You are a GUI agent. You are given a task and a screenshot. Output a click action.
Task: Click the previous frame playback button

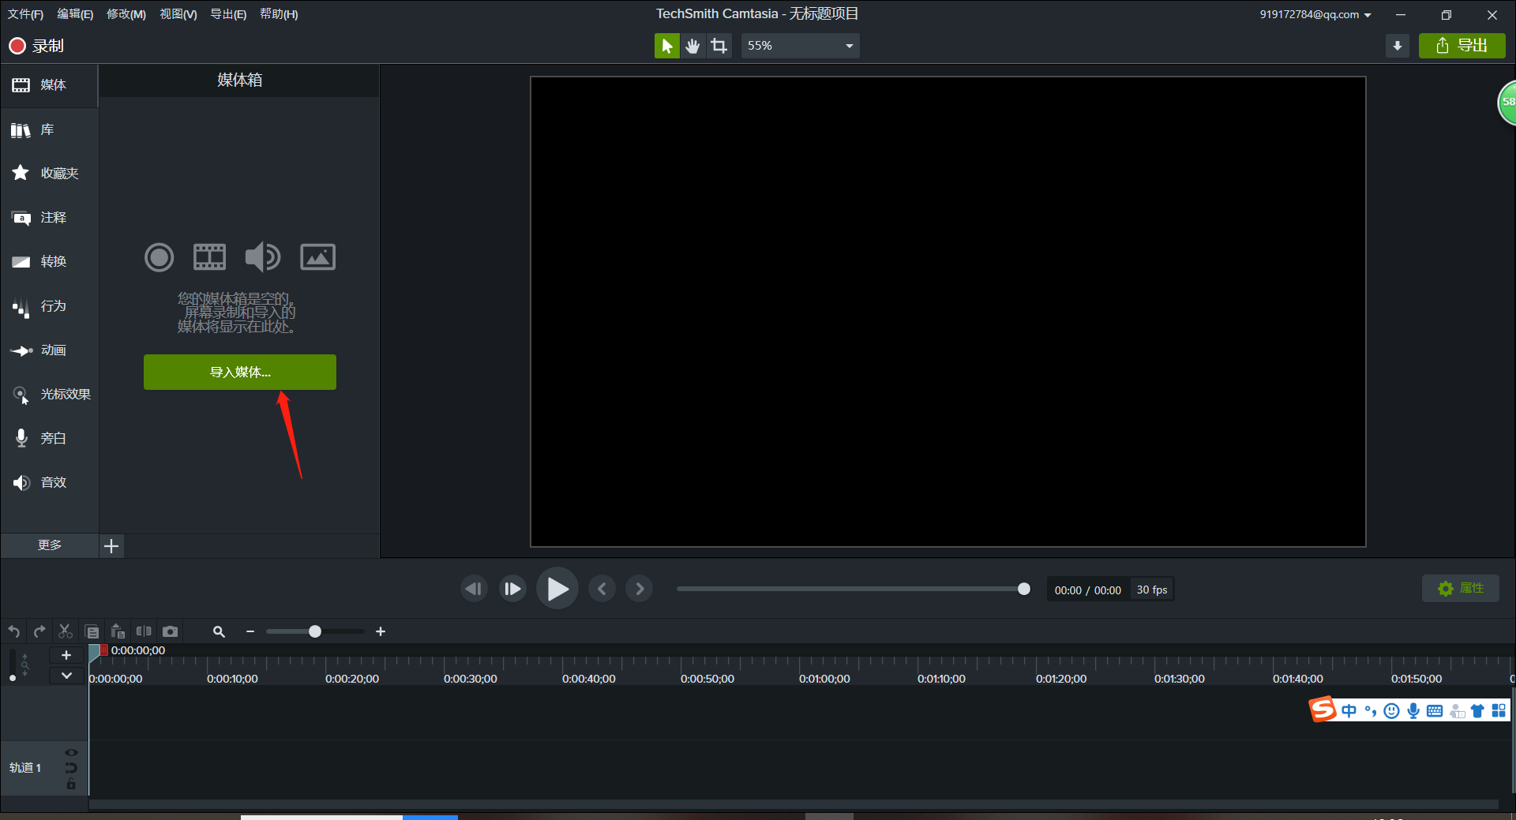(x=474, y=589)
